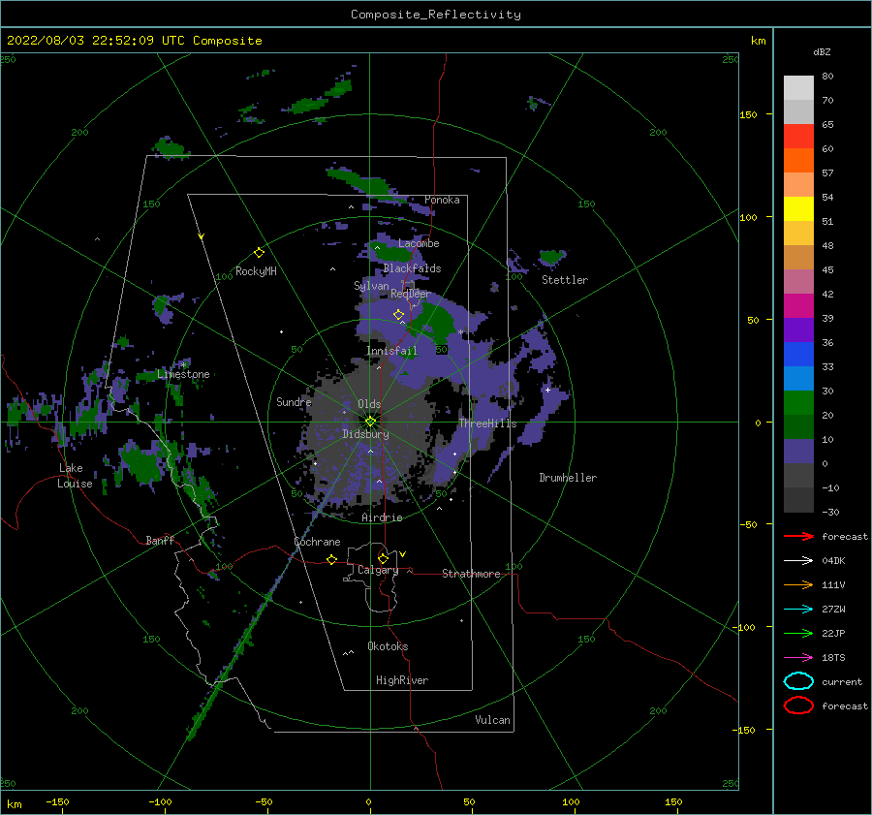
Task: Click the Vulcan label
Action: pos(492,720)
